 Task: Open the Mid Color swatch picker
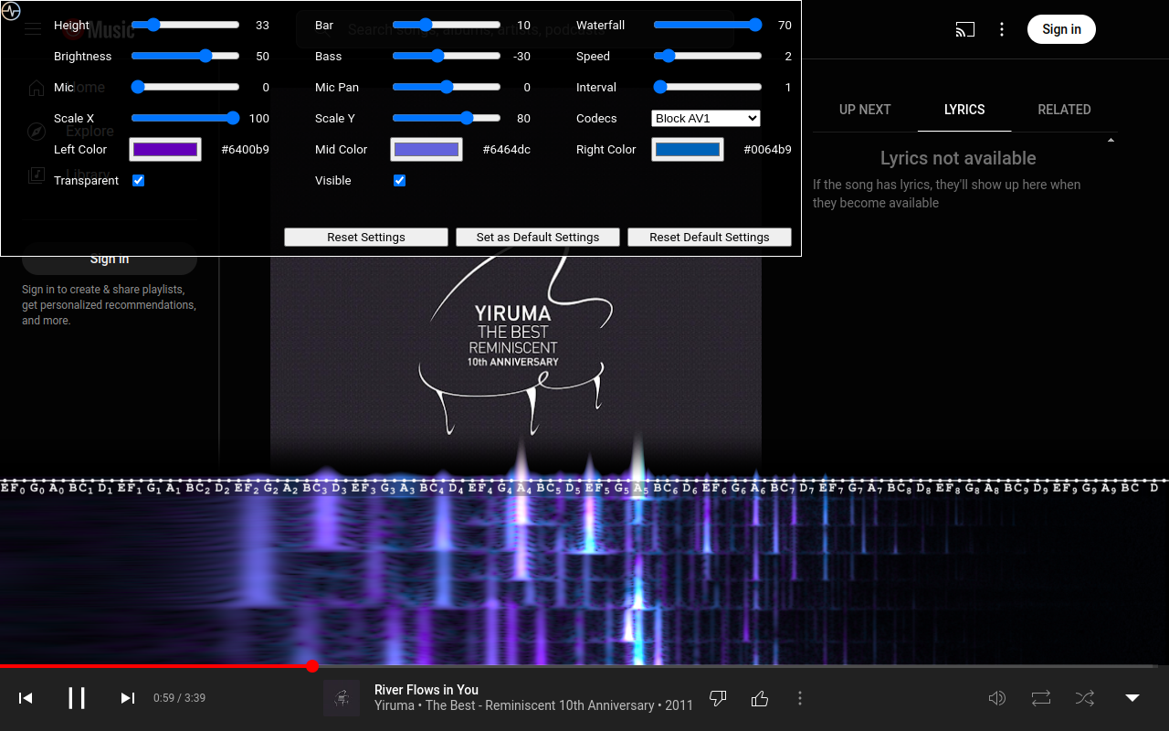tap(427, 150)
